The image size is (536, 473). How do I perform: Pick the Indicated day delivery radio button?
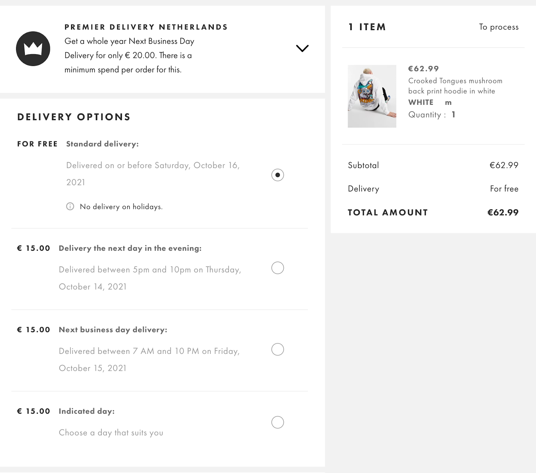(x=277, y=422)
